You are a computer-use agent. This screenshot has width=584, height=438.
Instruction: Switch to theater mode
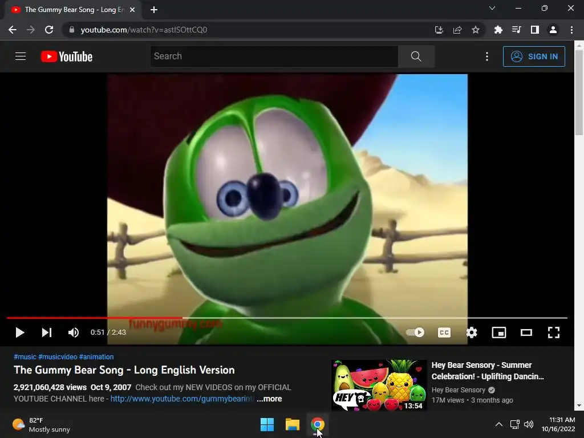526,332
